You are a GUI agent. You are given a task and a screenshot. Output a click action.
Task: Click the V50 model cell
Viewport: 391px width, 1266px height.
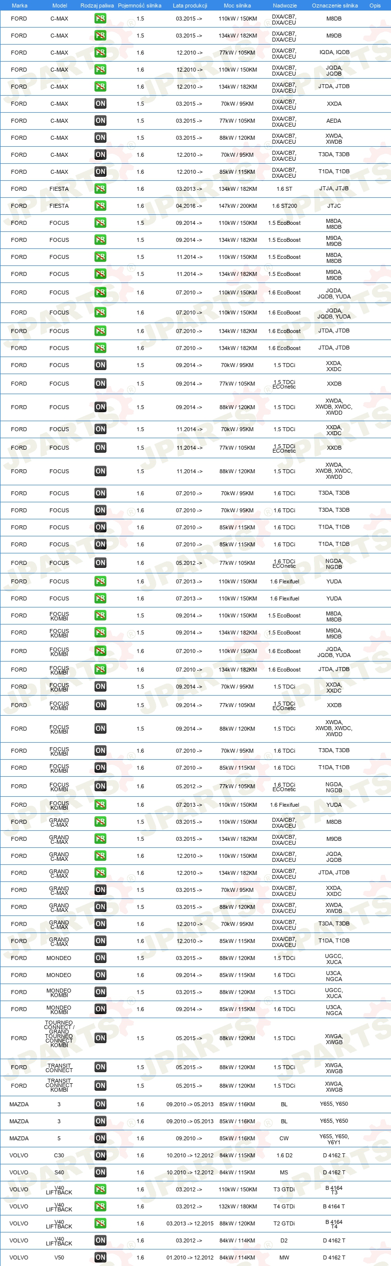59,1257
